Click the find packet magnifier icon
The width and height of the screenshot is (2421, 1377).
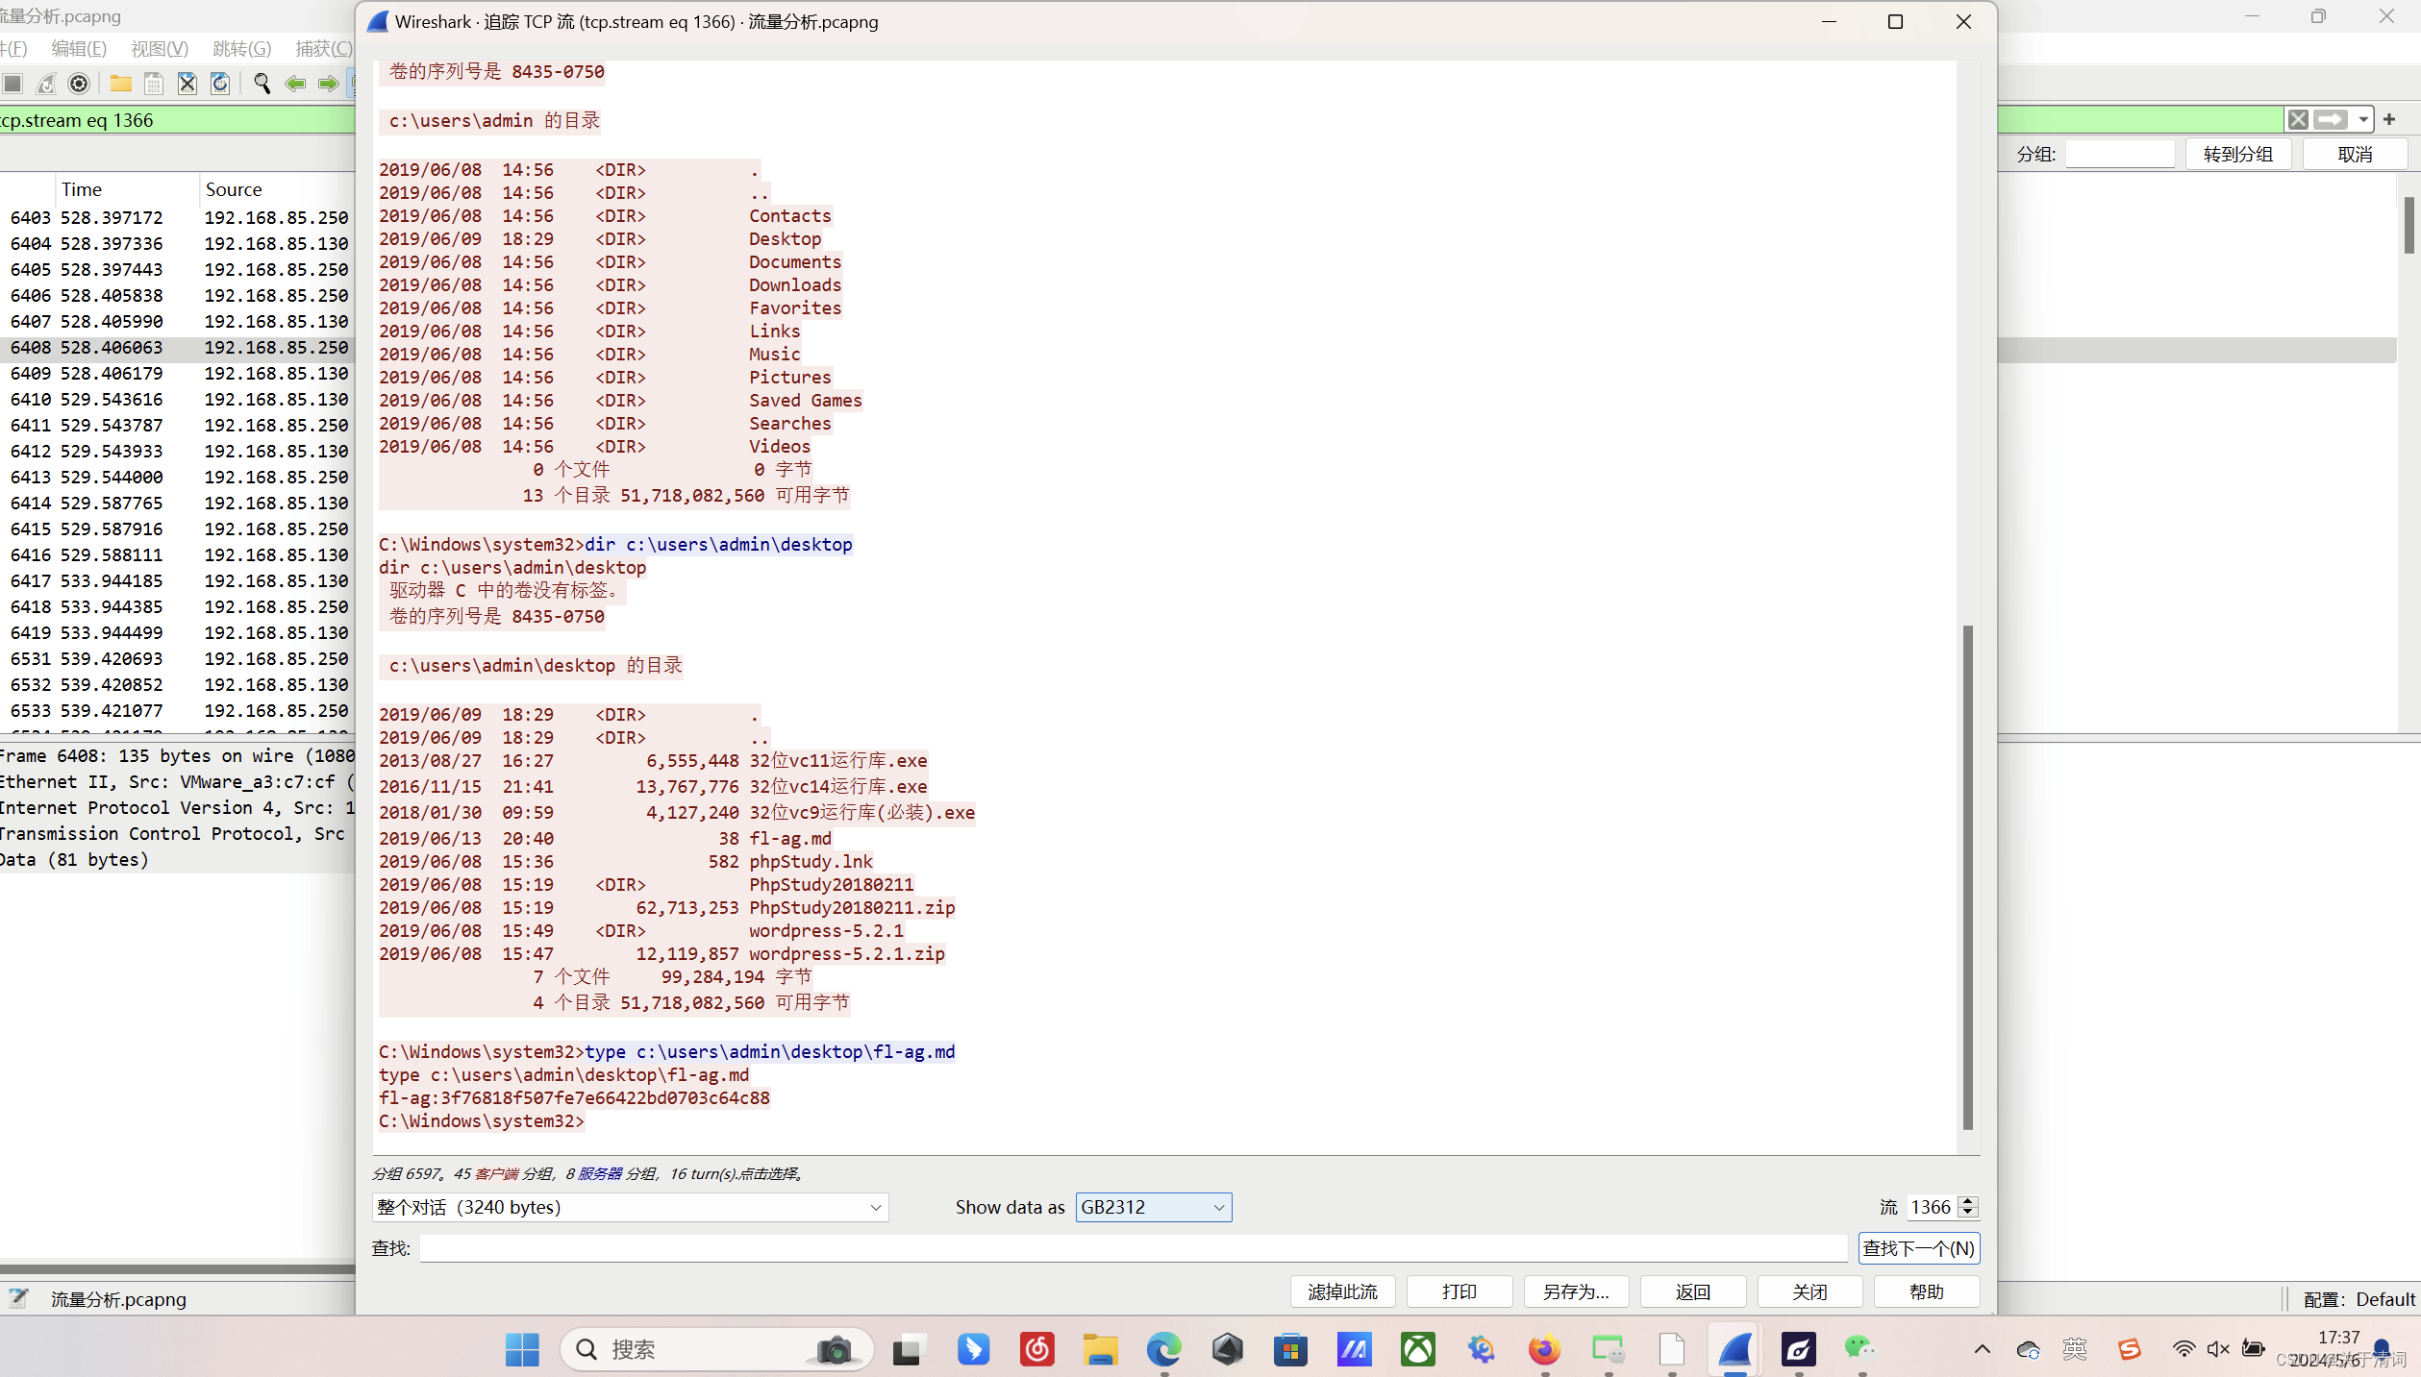(262, 85)
